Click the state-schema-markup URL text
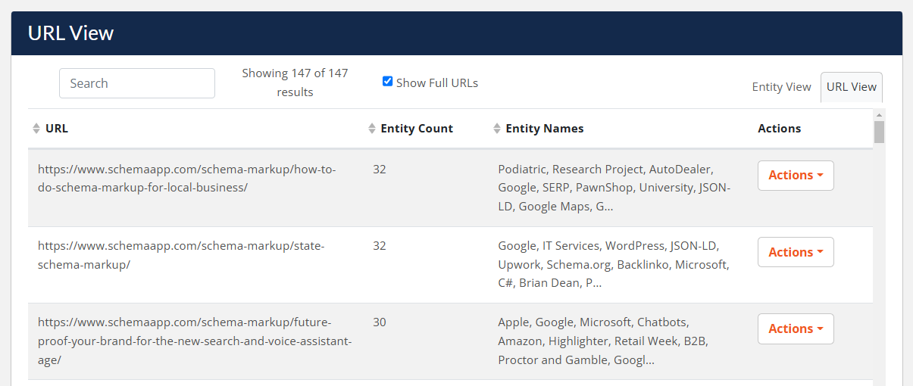Image resolution: width=913 pixels, height=386 pixels. [181, 255]
